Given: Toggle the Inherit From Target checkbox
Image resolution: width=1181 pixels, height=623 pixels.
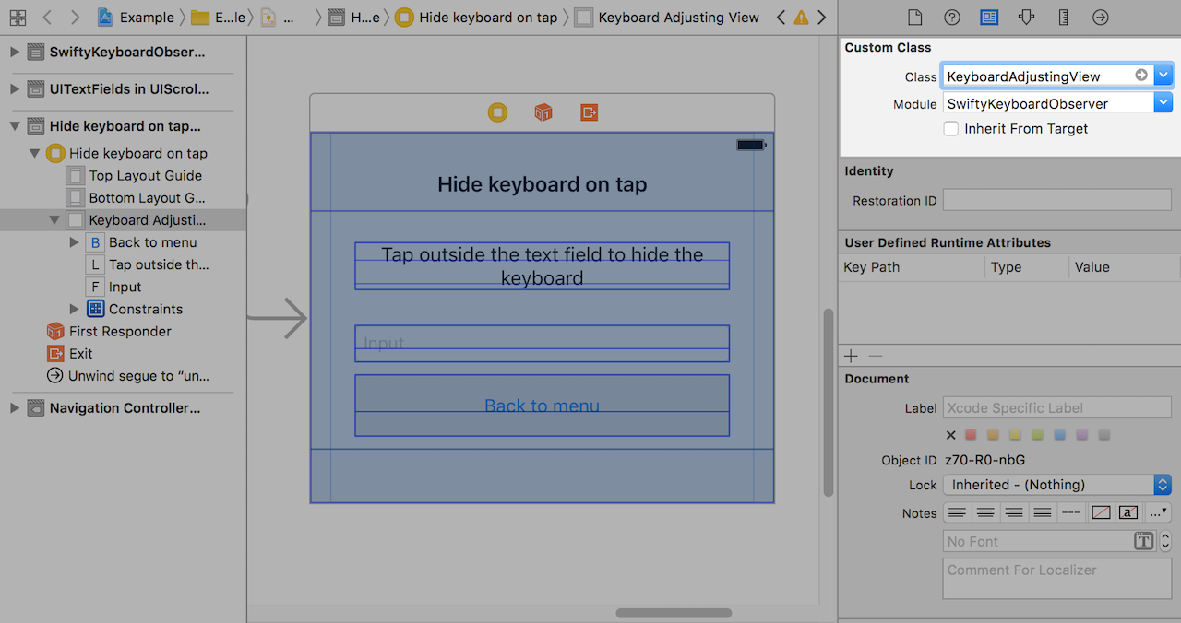Looking at the screenshot, I should [x=950, y=129].
